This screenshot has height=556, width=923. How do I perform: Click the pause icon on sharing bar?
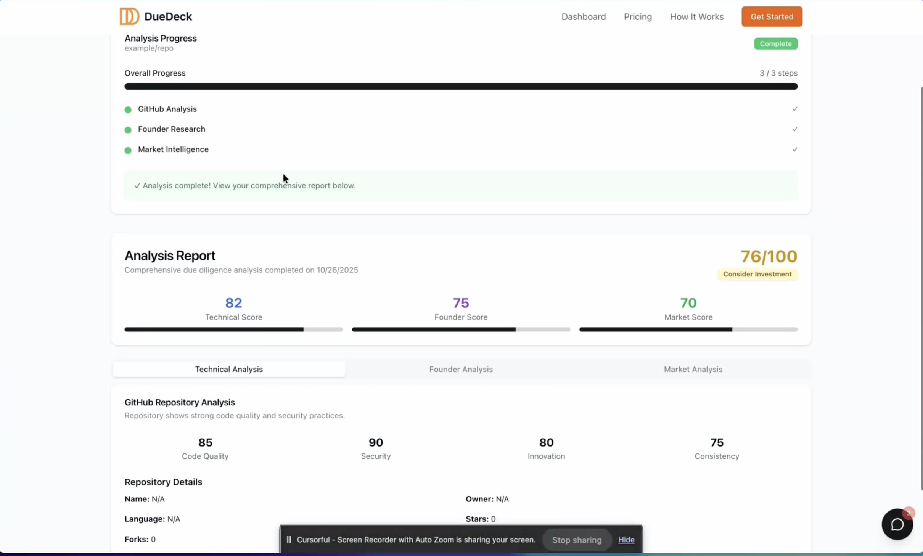click(x=289, y=540)
